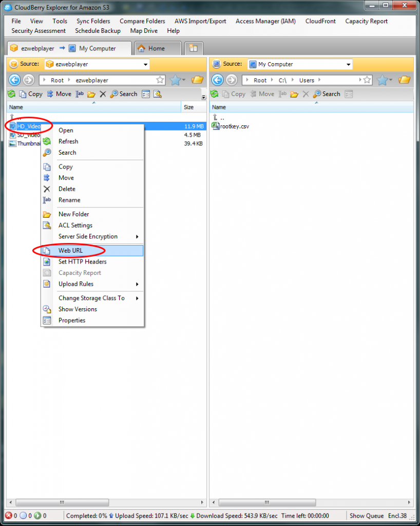
Task: Choose Open in the context menu
Action: pos(92,130)
